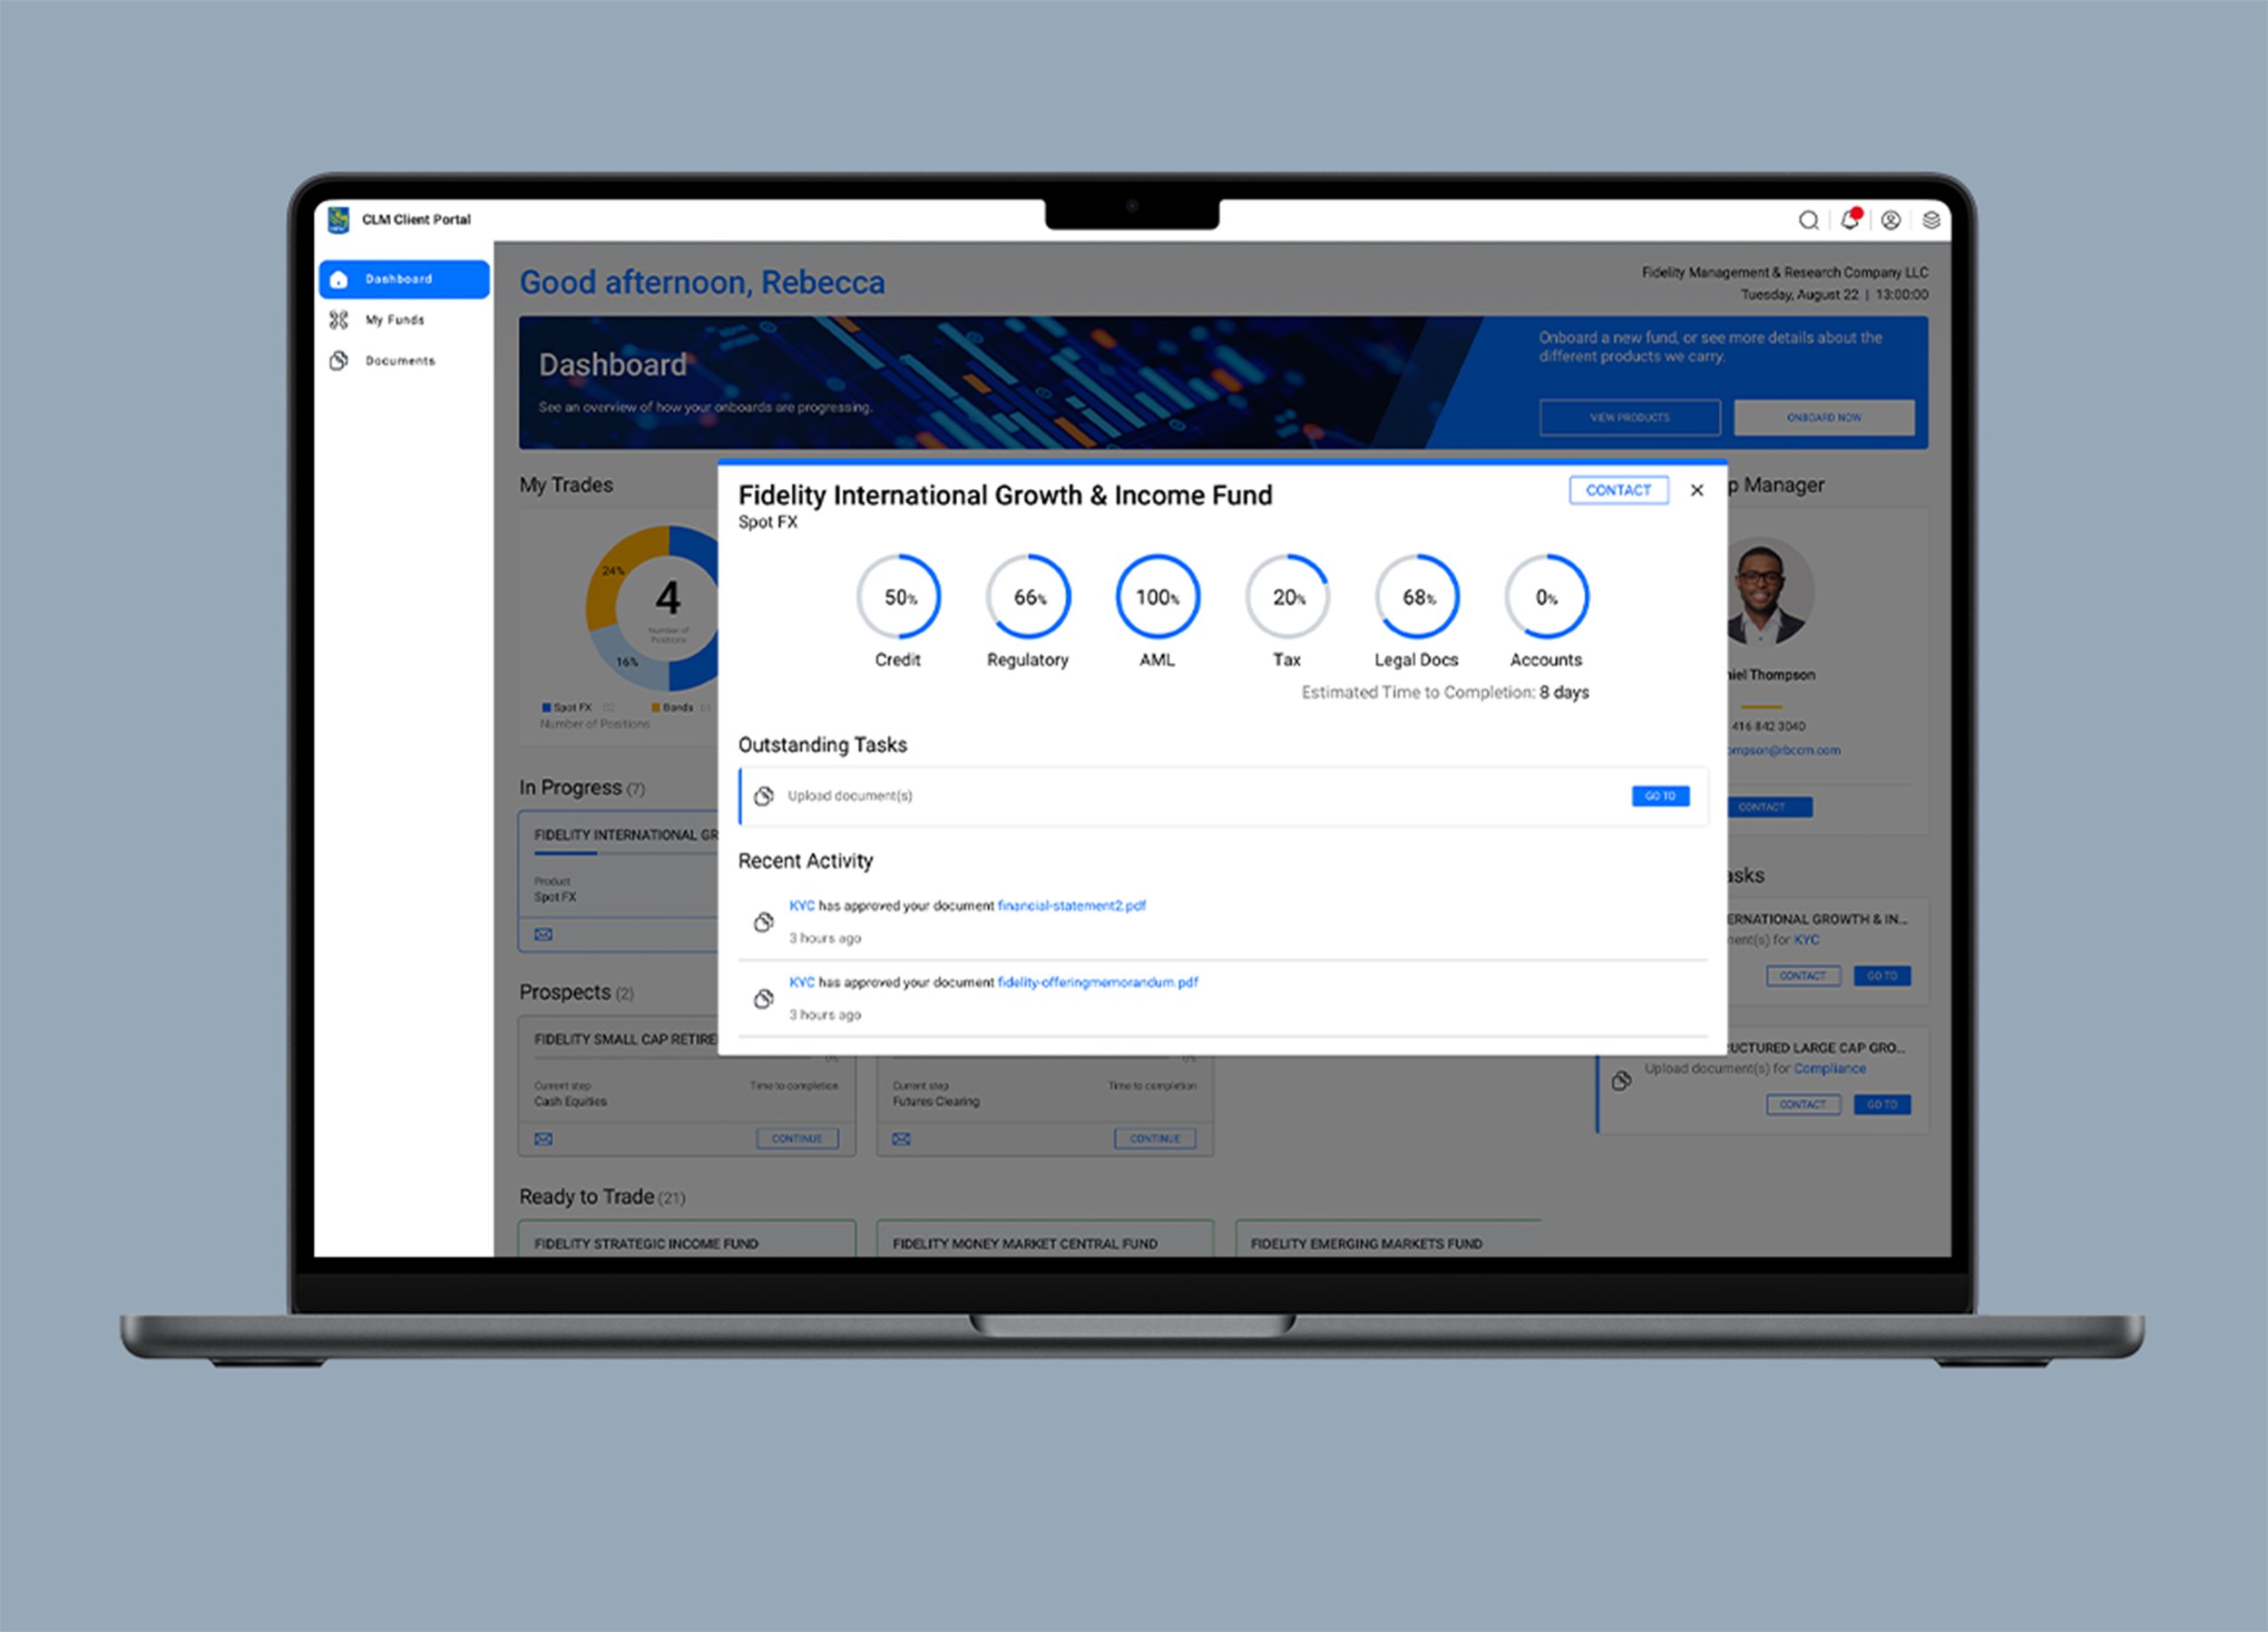The image size is (2268, 1632).
Task: Click the search magnifier icon
Action: pos(1808,220)
